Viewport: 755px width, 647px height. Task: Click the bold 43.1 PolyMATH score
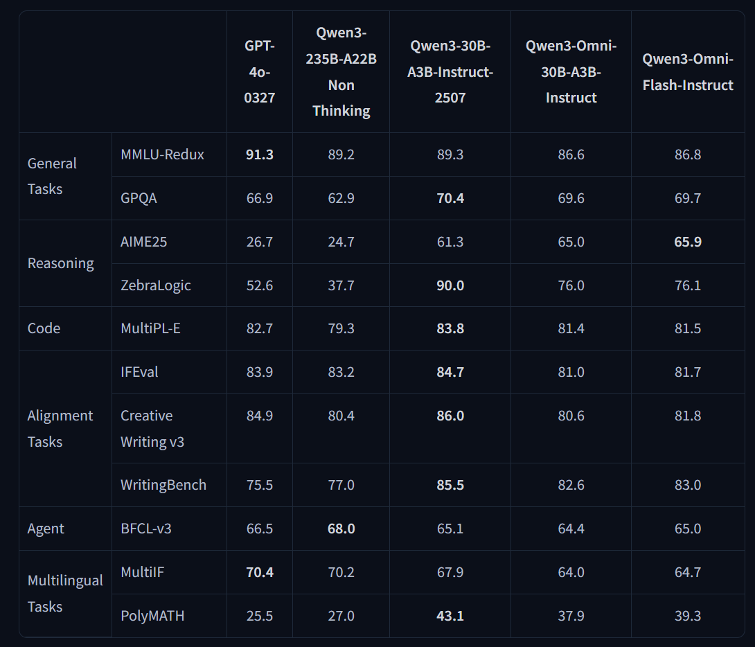(x=450, y=616)
